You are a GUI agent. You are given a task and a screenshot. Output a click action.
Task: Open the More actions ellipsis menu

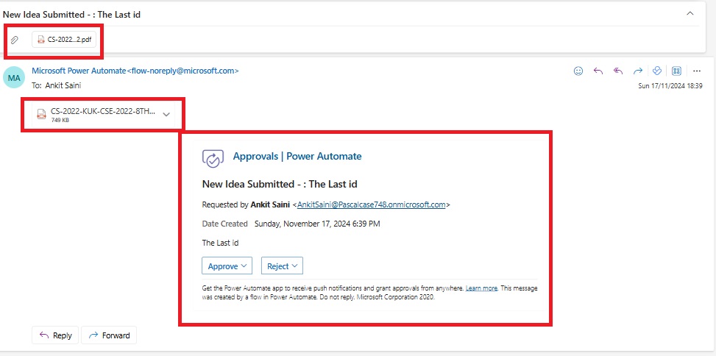[x=696, y=71]
